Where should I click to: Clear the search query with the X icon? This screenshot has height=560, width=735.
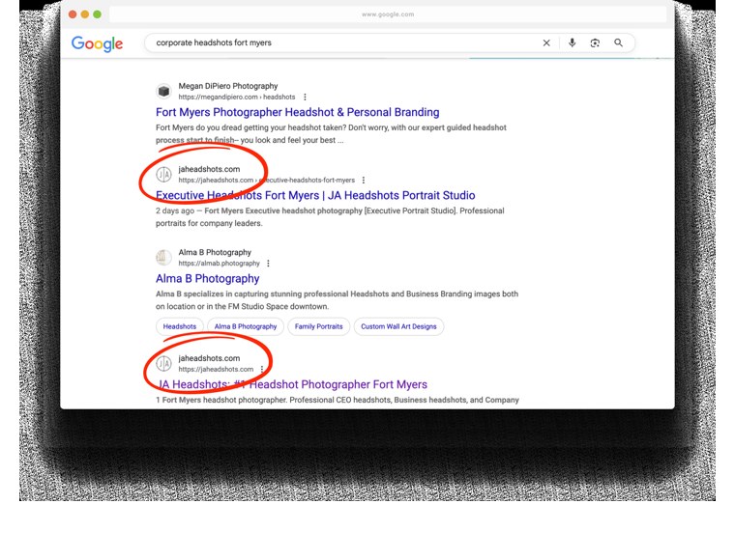pos(546,43)
